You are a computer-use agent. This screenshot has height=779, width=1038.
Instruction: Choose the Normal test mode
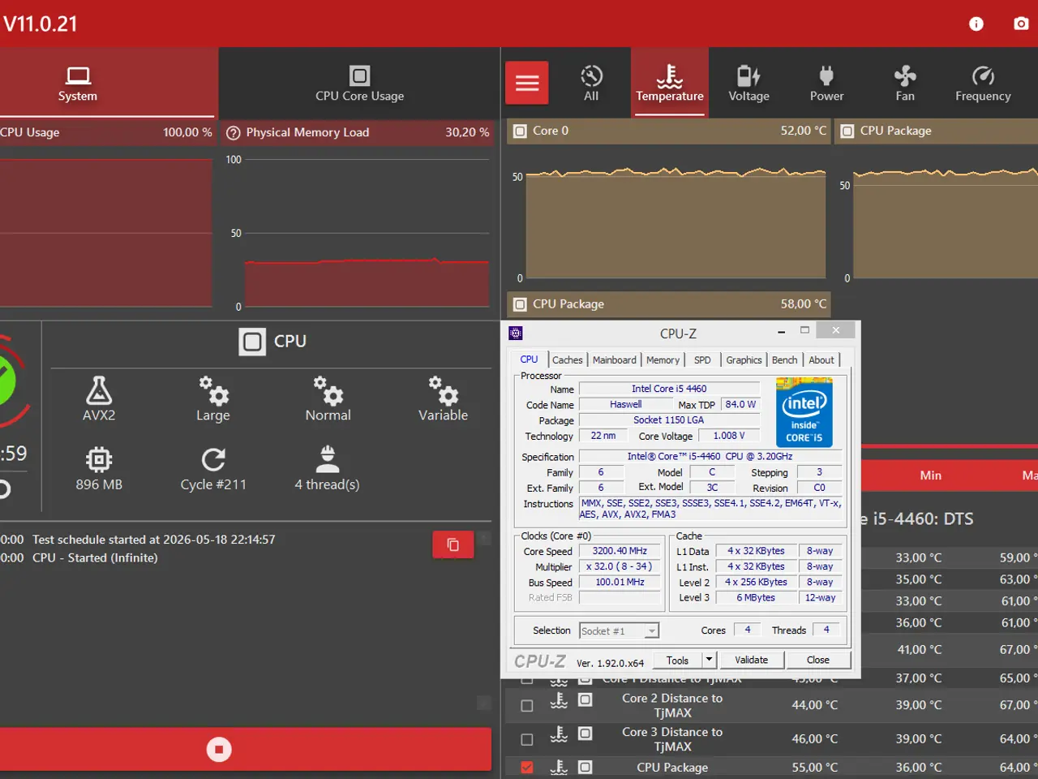click(328, 398)
